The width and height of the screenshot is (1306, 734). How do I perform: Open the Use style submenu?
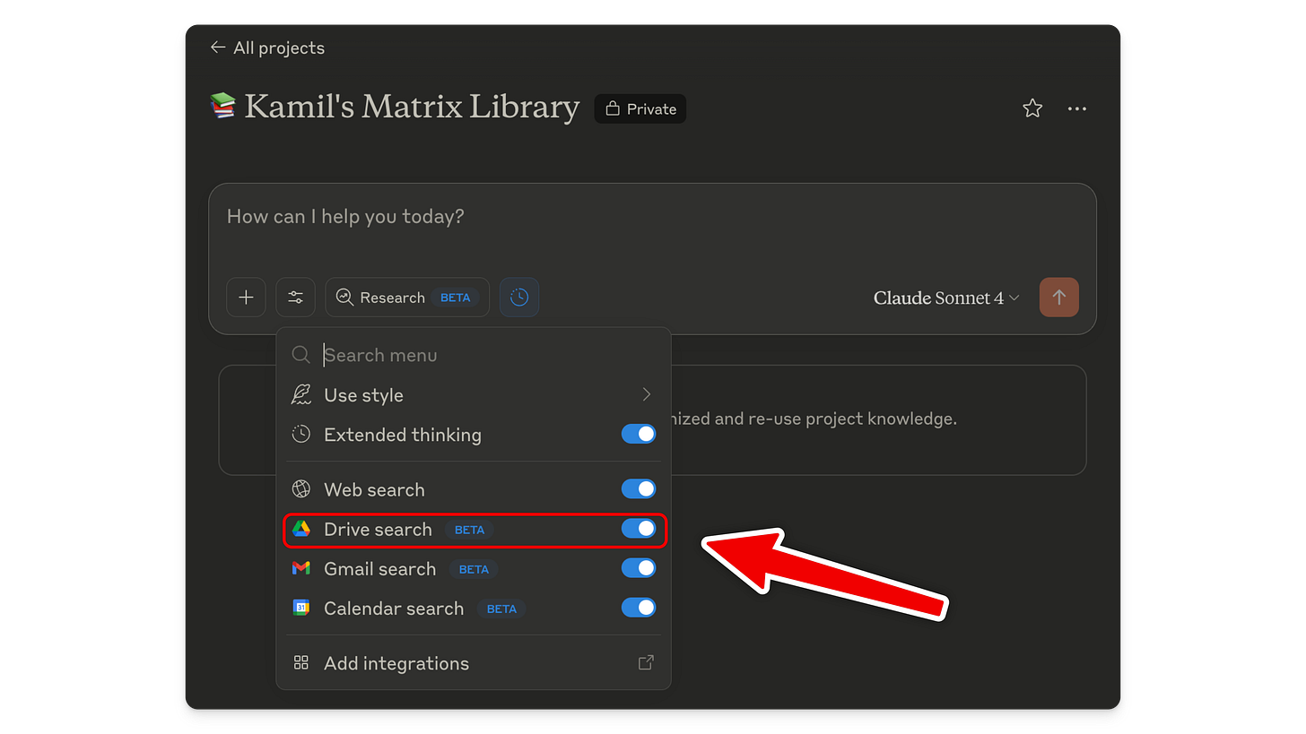474,395
